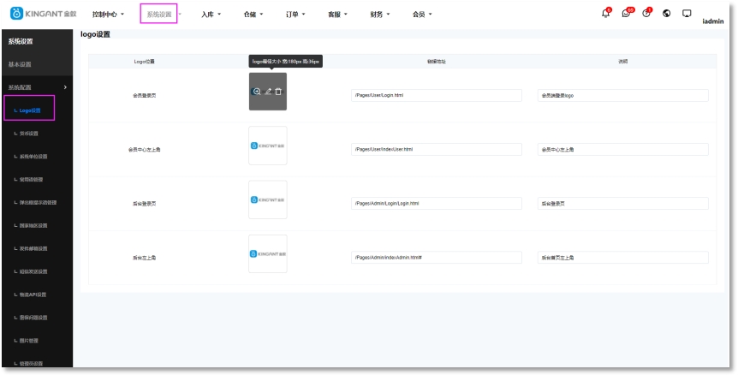Click the KINGANT logo in the header
The height and width of the screenshot is (375, 738).
[x=44, y=14]
